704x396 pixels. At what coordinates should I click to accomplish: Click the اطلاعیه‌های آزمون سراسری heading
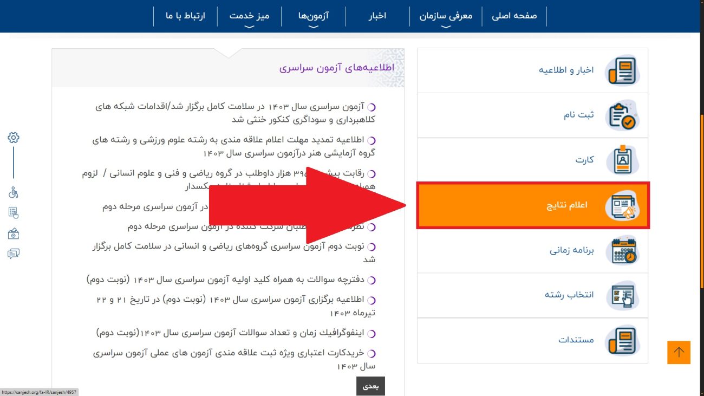(x=337, y=68)
